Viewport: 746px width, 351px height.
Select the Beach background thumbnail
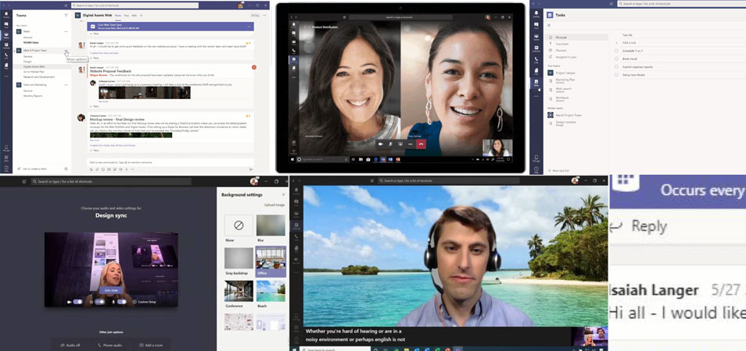[x=271, y=290]
